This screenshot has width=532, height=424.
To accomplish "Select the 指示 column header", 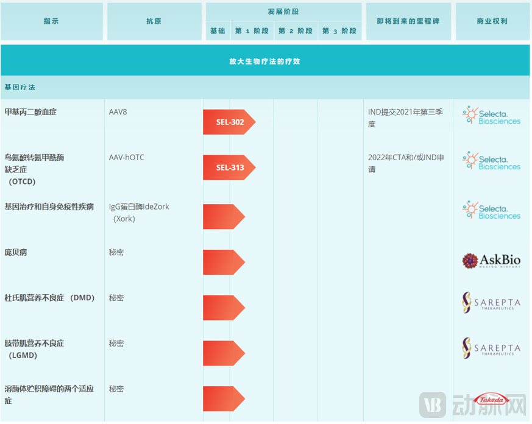I will click(52, 21).
